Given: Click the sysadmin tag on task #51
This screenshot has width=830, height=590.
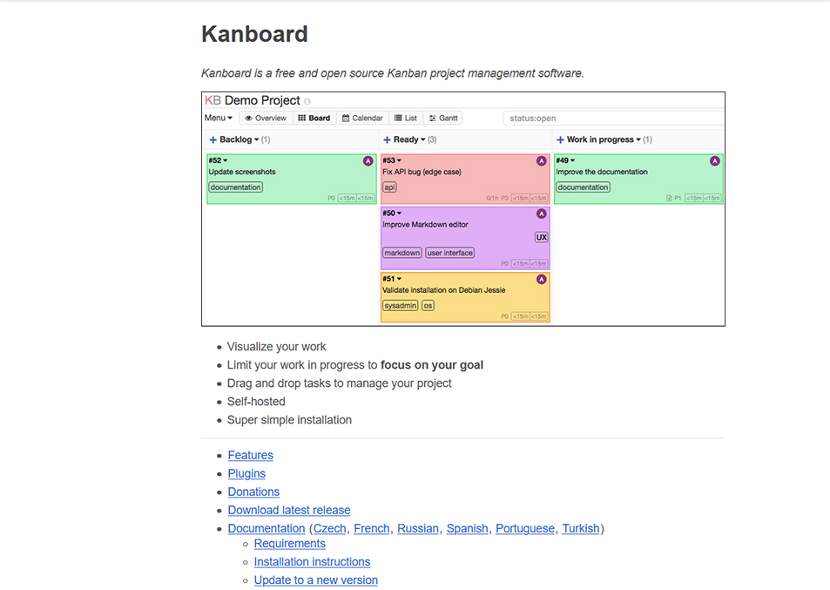Looking at the screenshot, I should pyautogui.click(x=400, y=306).
